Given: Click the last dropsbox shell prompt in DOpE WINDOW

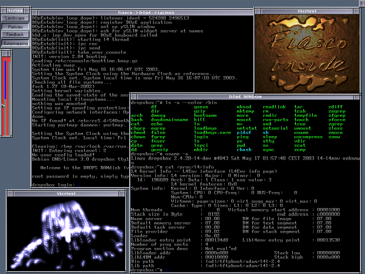Looking at the screenshot, I should pyautogui.click(x=146, y=270).
